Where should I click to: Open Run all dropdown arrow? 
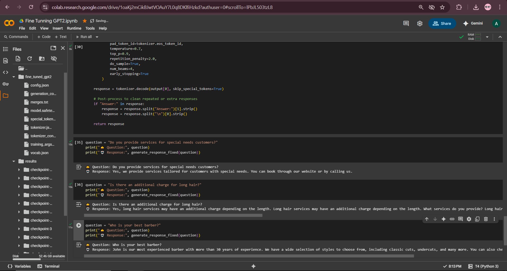[97, 37]
